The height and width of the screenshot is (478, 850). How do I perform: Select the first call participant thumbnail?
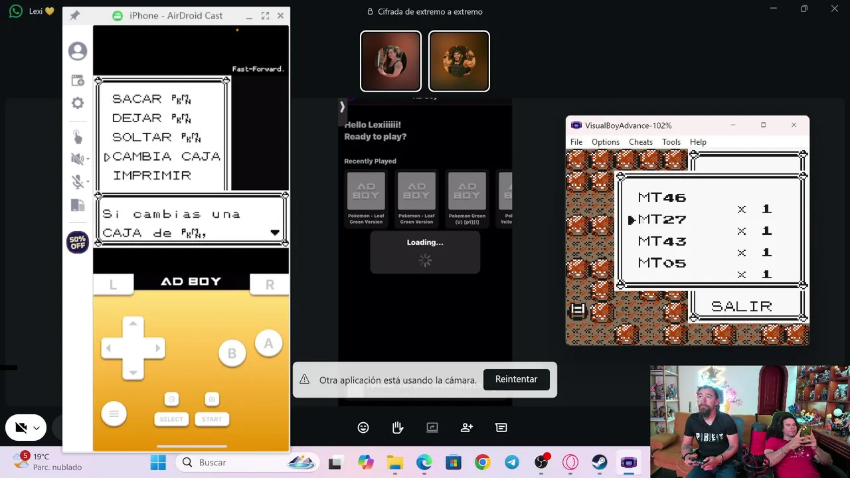[x=390, y=61]
